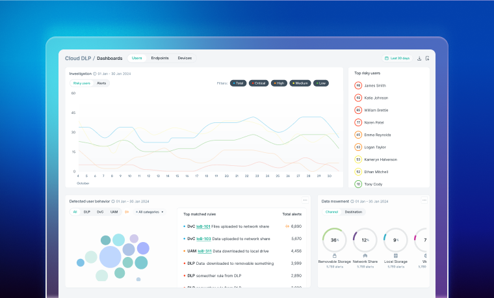
Task: Click the Total alerts column sort arrow
Action: (x=287, y=226)
